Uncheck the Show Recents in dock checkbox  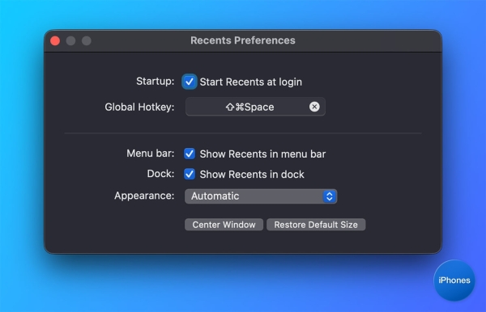(190, 174)
